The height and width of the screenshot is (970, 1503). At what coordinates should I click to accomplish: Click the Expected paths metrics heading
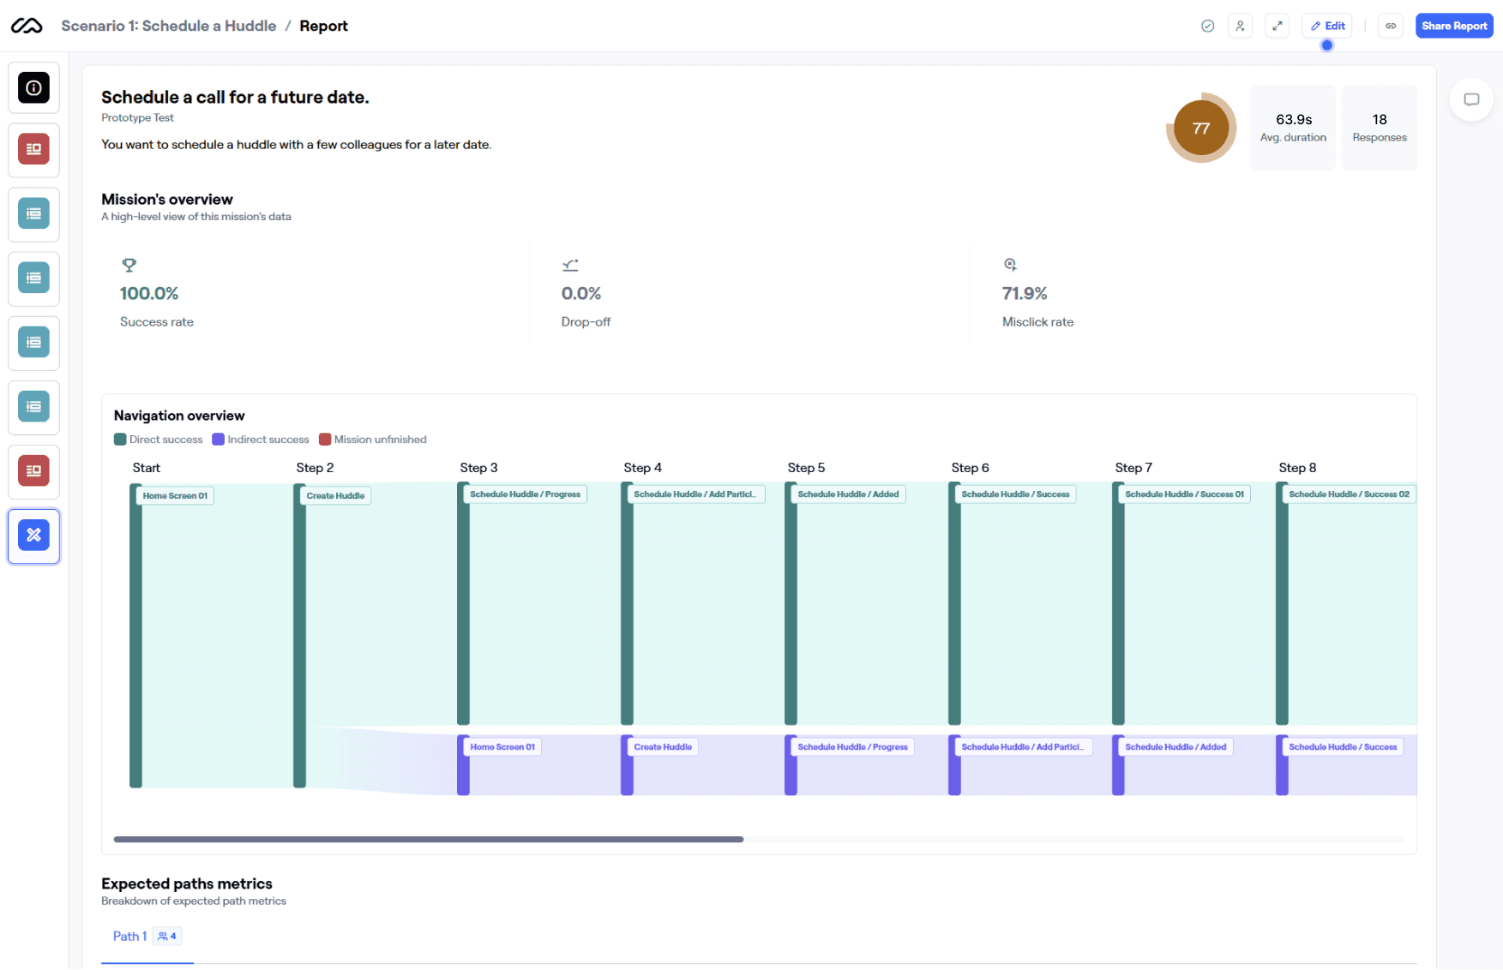pyautogui.click(x=187, y=883)
